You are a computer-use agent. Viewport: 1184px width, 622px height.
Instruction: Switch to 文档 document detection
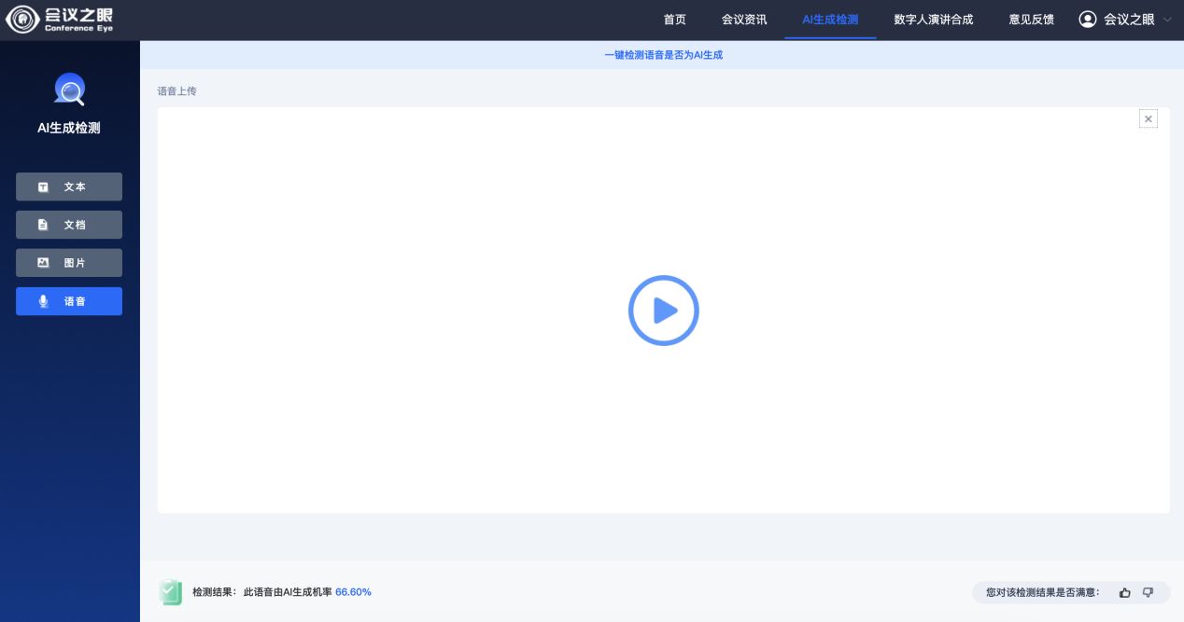69,225
